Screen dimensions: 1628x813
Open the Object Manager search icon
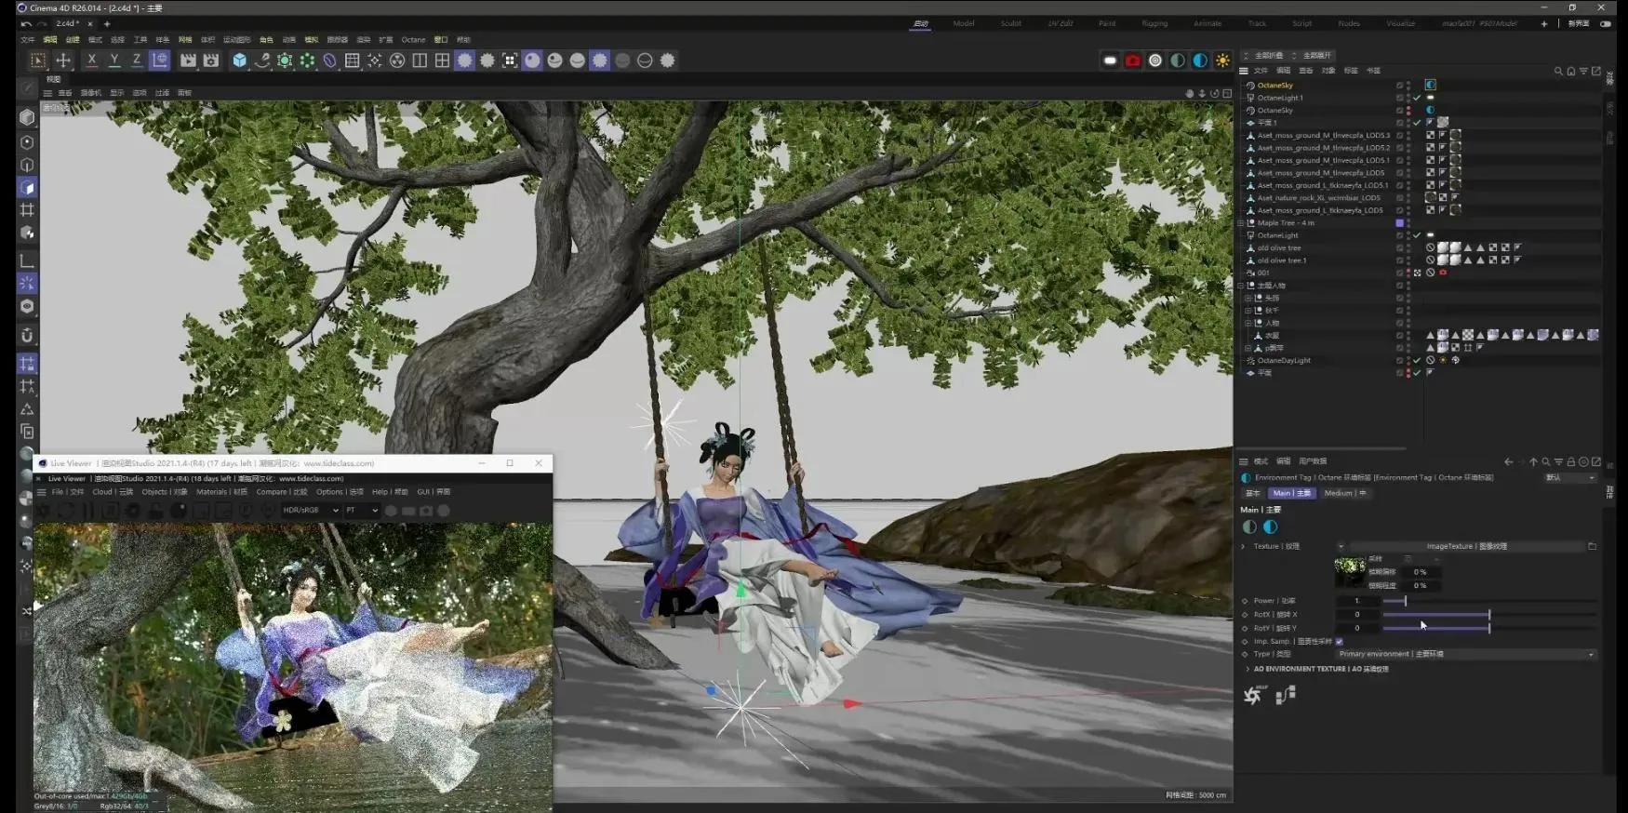[1558, 71]
